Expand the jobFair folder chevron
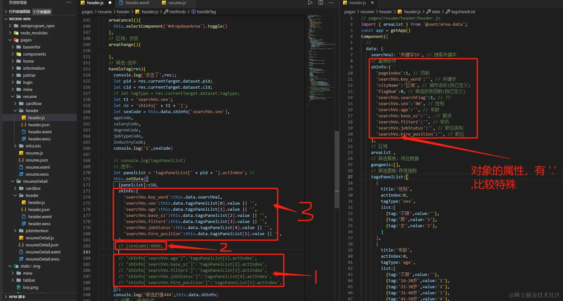 click(x=13, y=75)
